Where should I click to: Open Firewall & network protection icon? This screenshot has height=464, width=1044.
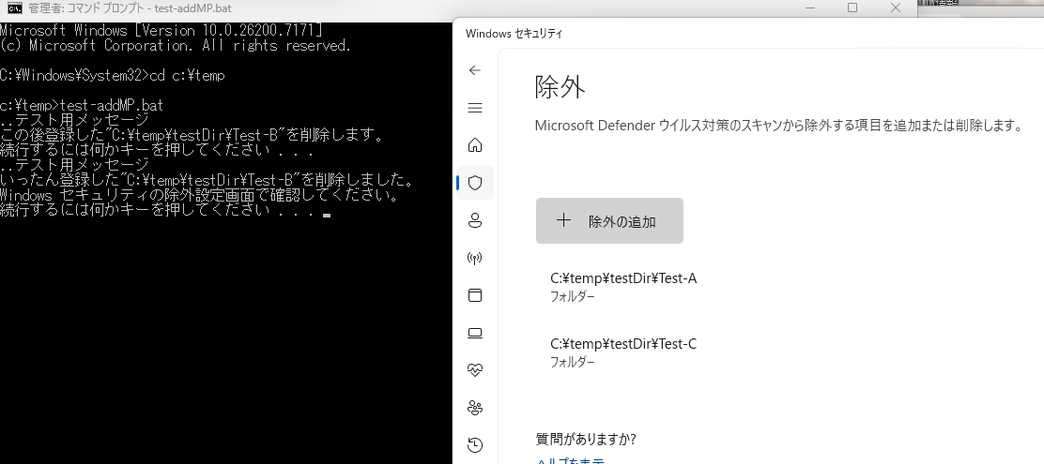pos(475,258)
